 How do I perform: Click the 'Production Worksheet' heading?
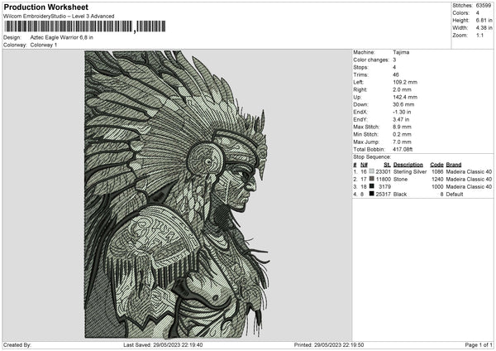pos(45,7)
